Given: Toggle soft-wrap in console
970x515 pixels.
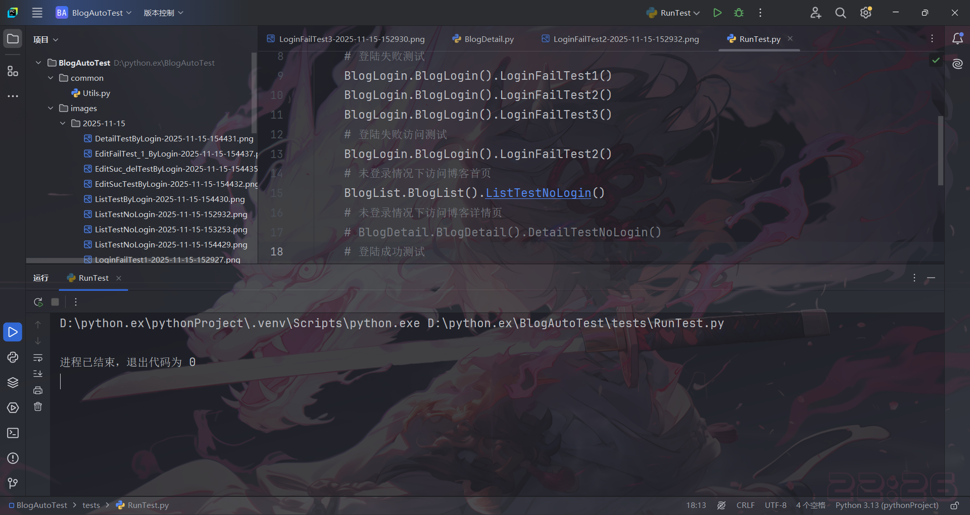Looking at the screenshot, I should click(38, 357).
